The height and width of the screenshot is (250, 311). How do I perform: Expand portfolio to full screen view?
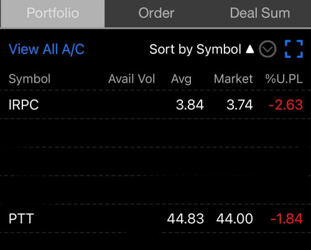[x=294, y=49]
